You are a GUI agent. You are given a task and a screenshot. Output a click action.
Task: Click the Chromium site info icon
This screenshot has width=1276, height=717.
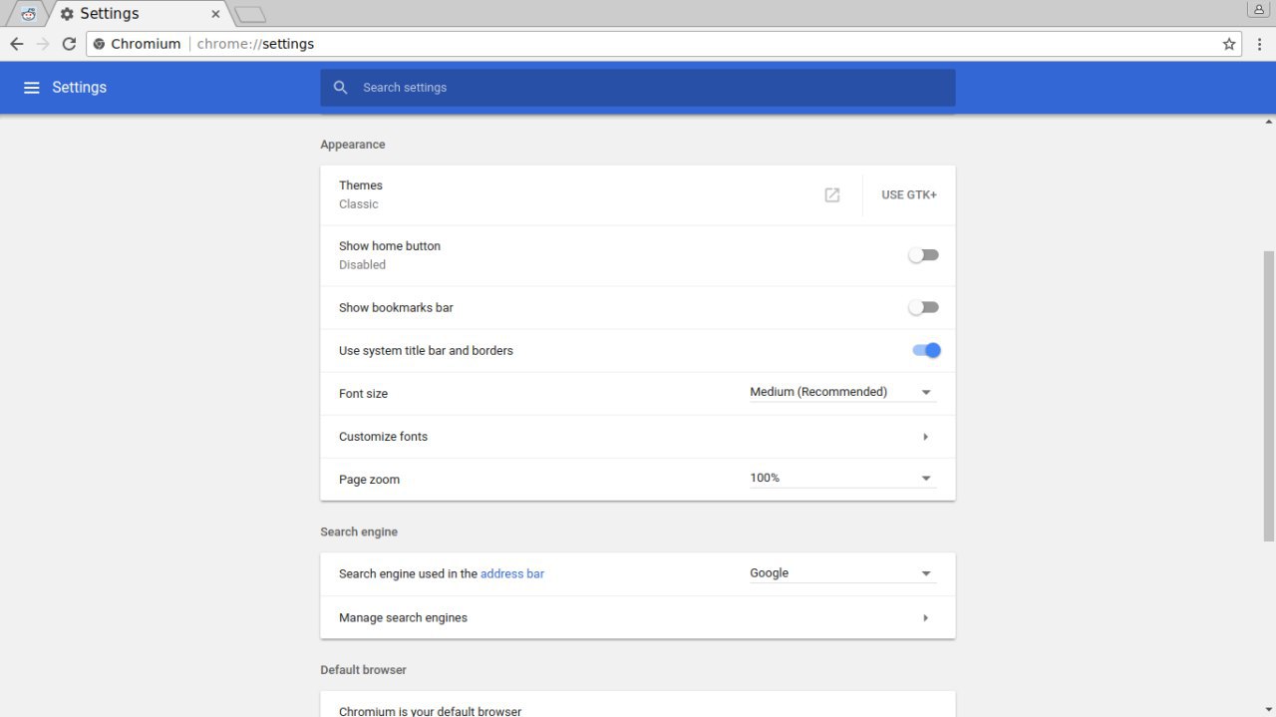click(x=100, y=44)
